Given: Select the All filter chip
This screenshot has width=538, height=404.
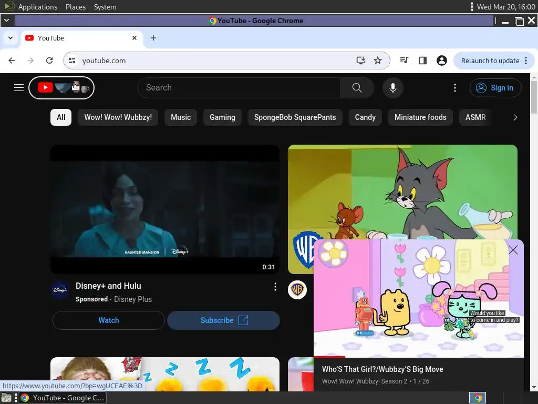Looking at the screenshot, I should (x=61, y=117).
